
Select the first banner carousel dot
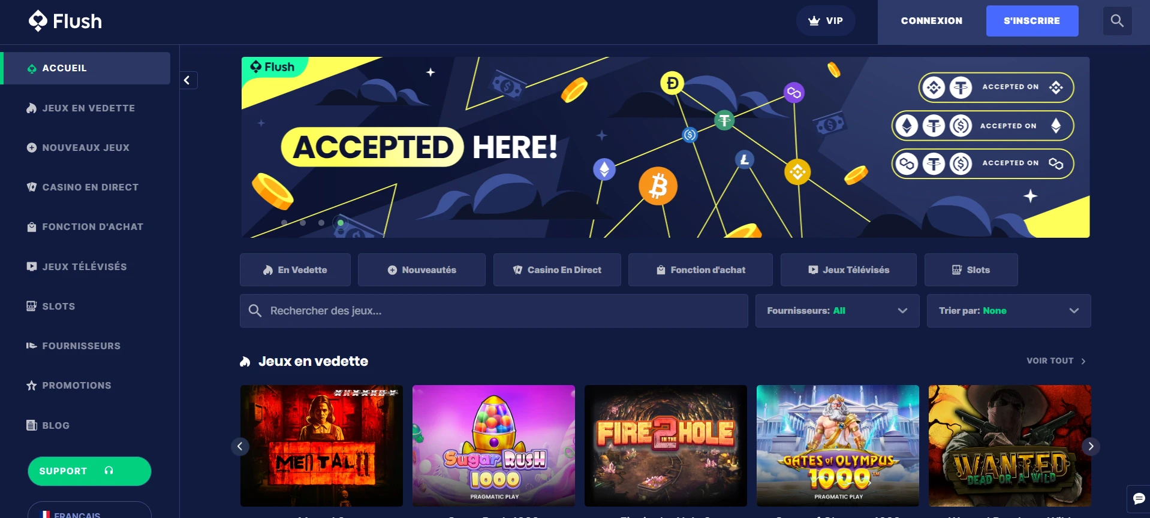coord(284,223)
